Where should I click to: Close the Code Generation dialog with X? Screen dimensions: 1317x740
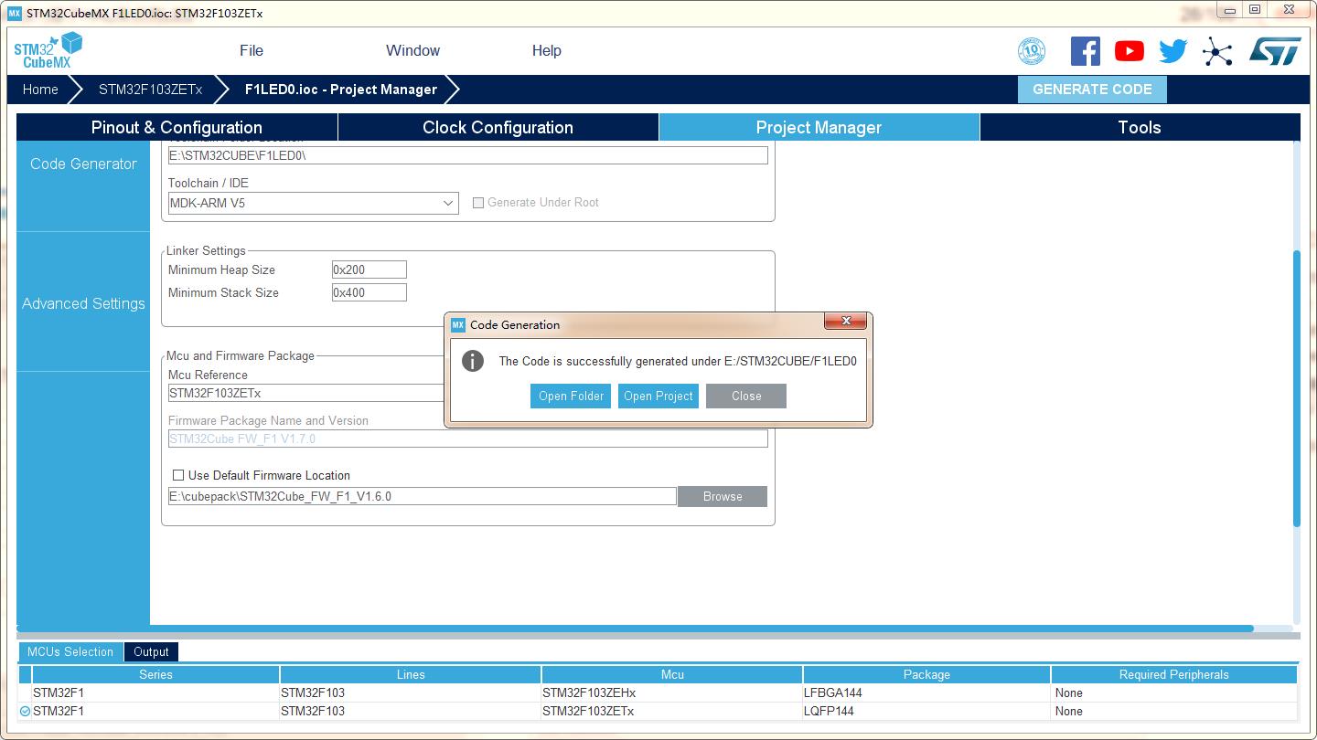click(846, 321)
